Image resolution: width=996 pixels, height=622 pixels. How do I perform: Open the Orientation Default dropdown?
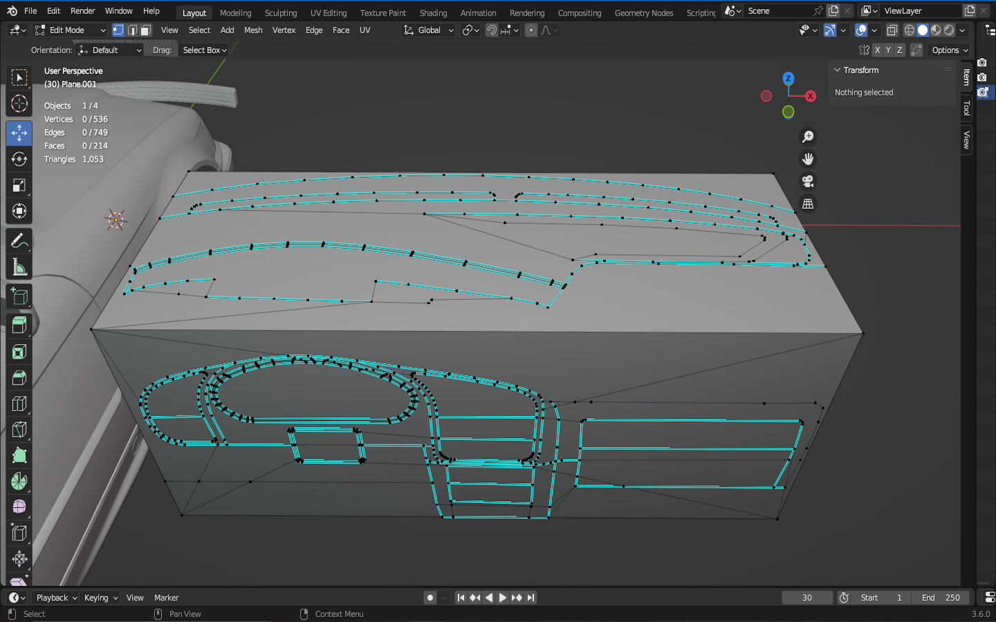110,50
